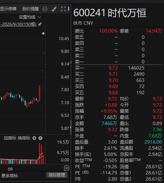Select the 买二 price 9.71
This screenshot has height=183, width=164.
[x=113, y=74]
